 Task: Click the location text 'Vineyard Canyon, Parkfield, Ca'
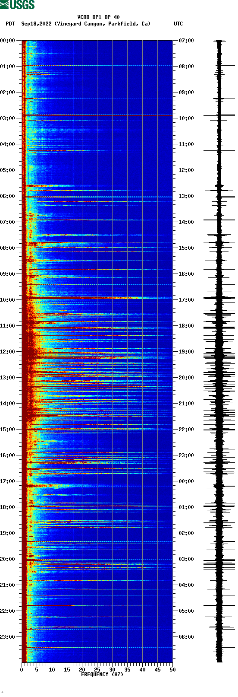tap(103, 24)
